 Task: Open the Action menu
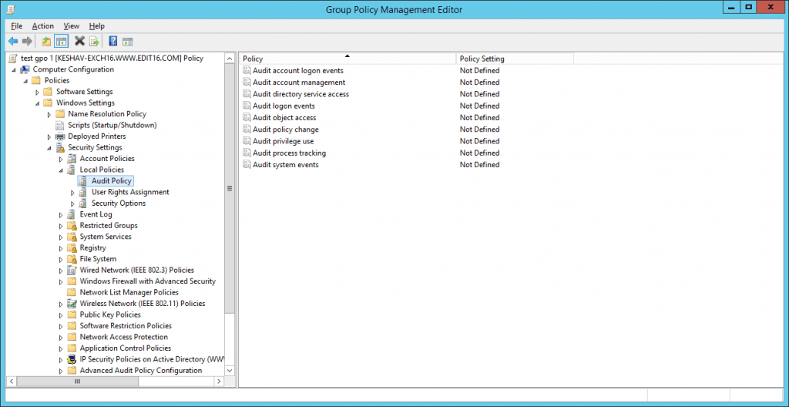click(43, 25)
